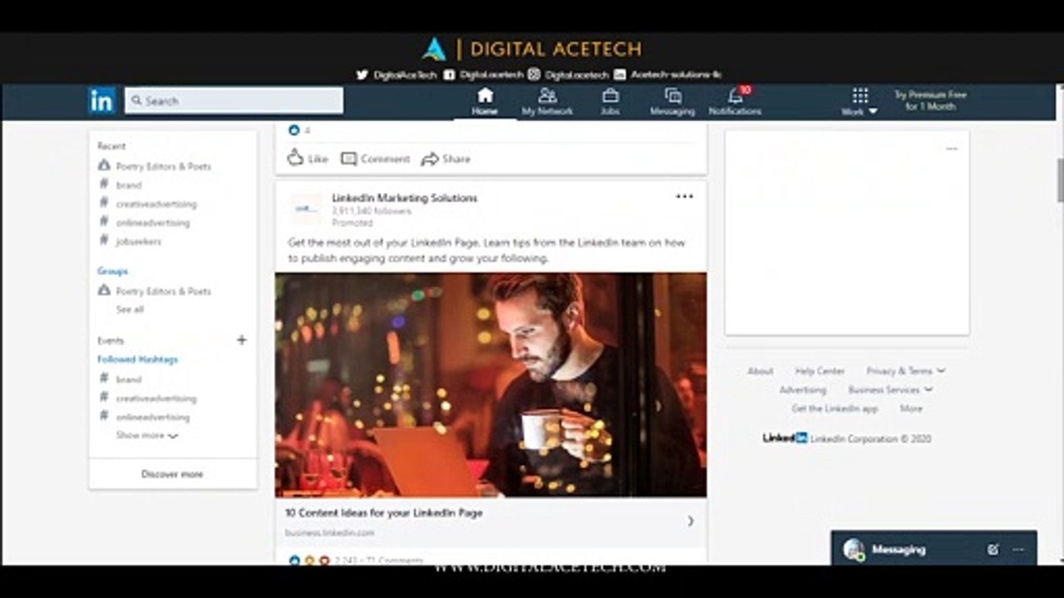Add an event with the plus icon
Screen dimensions: 1064x598
(x=241, y=340)
